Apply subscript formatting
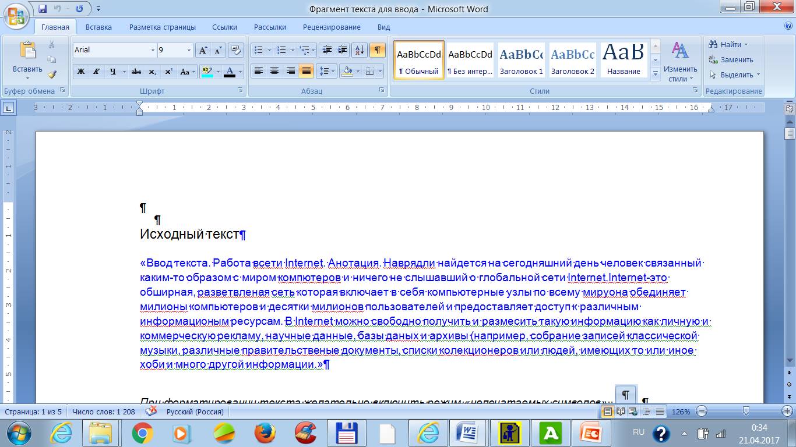Image resolution: width=796 pixels, height=447 pixels. coord(153,72)
